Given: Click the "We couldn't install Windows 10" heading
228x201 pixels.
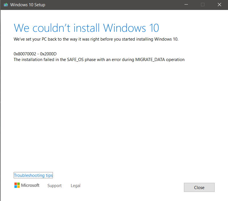Looking at the screenshot, I should point(86,28).
